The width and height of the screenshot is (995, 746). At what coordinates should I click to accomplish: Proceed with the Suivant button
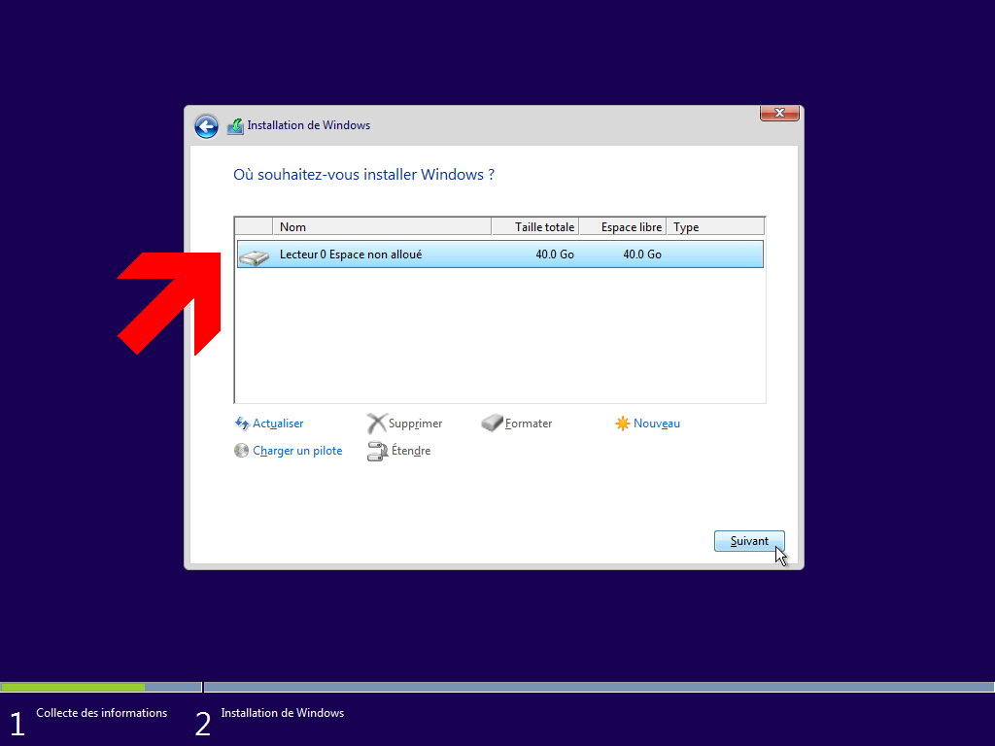tap(749, 541)
